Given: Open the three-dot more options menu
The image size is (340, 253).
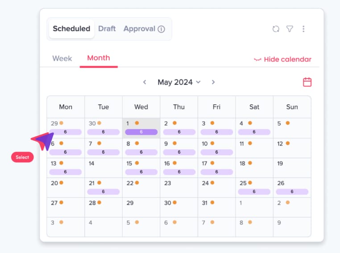Looking at the screenshot, I should coord(303,29).
